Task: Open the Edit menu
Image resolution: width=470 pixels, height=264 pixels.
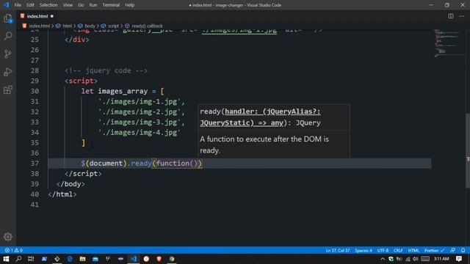Action: [x=30, y=5]
